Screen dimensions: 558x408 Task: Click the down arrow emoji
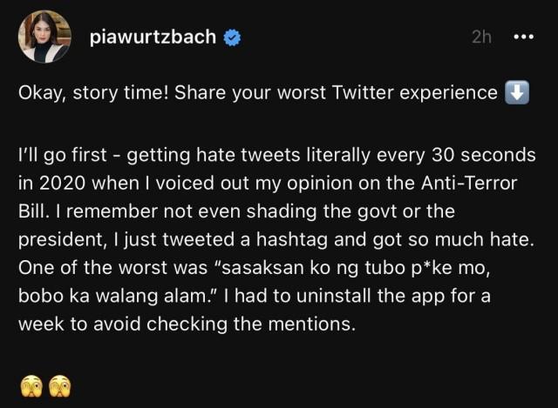coord(515,94)
